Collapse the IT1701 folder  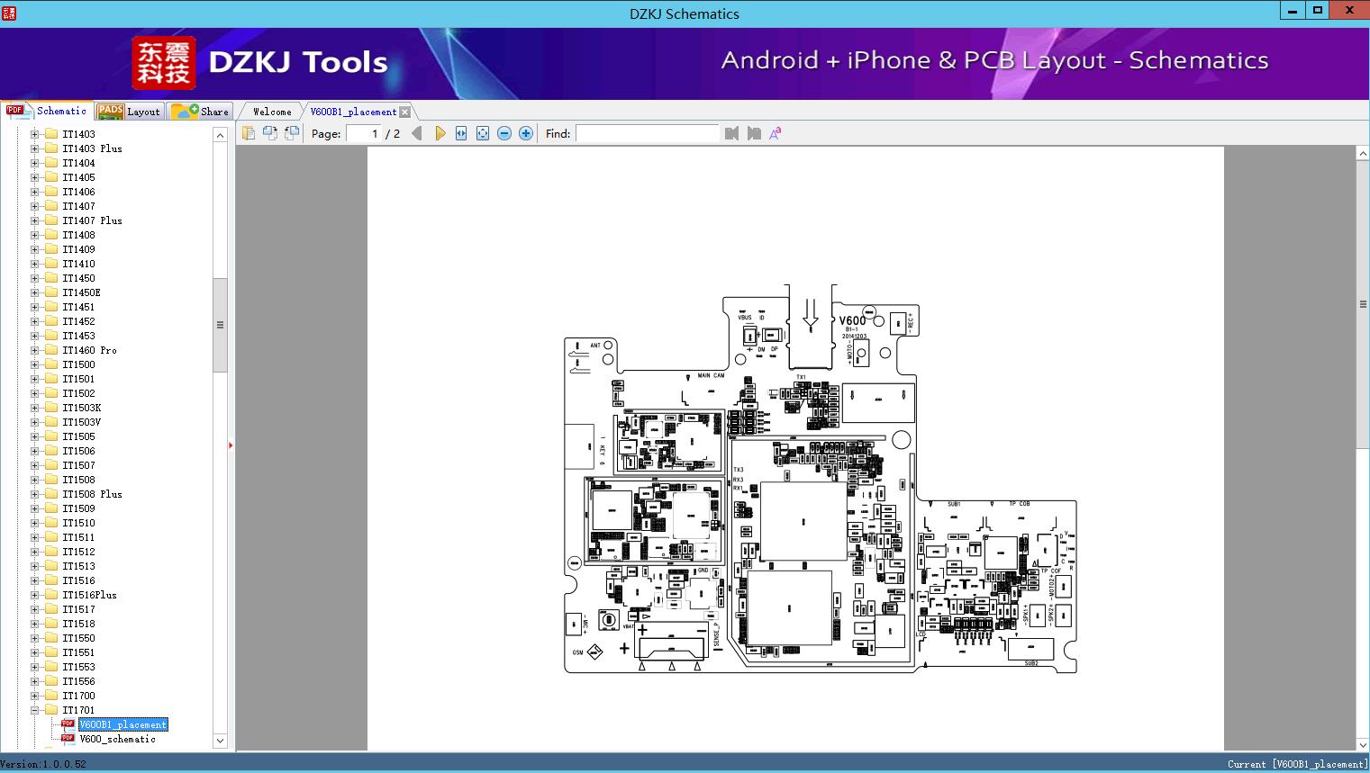[x=35, y=710]
